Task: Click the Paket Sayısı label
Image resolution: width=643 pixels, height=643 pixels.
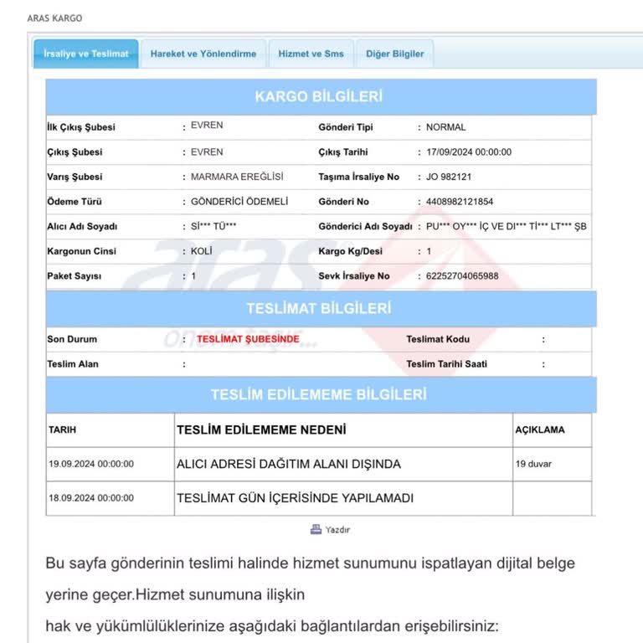Action: 75,276
